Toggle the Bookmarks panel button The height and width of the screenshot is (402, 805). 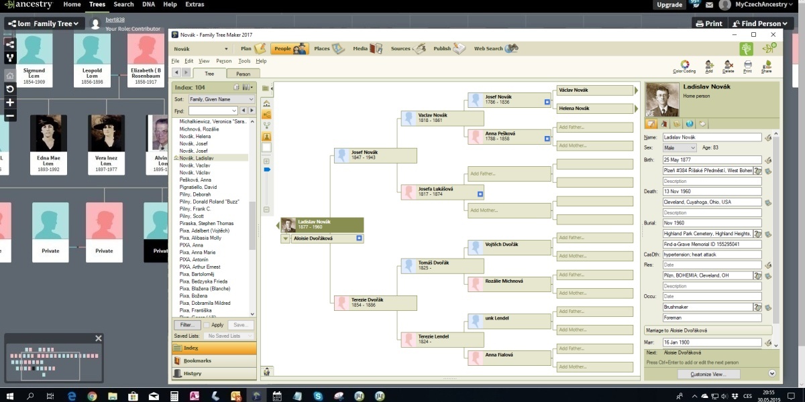click(x=214, y=360)
